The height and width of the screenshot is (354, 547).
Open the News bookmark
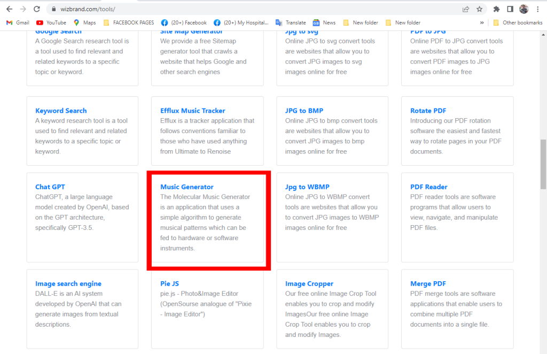[324, 22]
